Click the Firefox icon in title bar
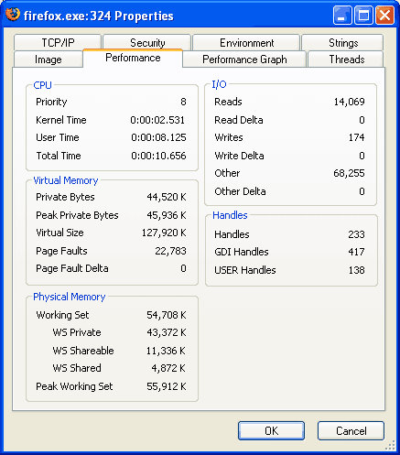This screenshot has height=455, width=400. pyautogui.click(x=13, y=15)
